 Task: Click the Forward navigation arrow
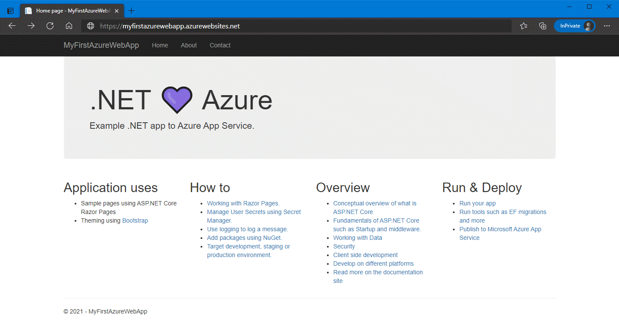pos(31,26)
